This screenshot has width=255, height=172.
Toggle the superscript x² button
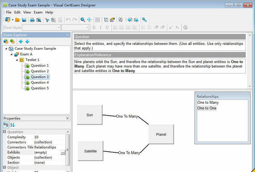click(x=170, y=27)
